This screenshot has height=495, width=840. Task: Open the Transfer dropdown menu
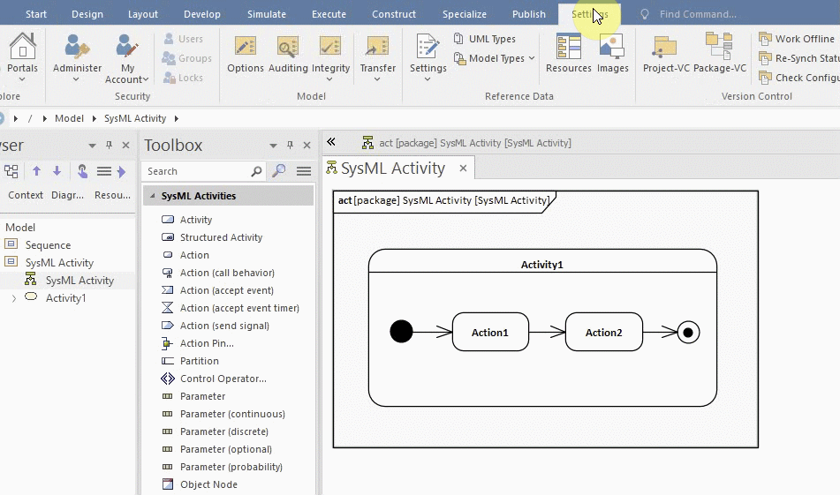click(377, 69)
